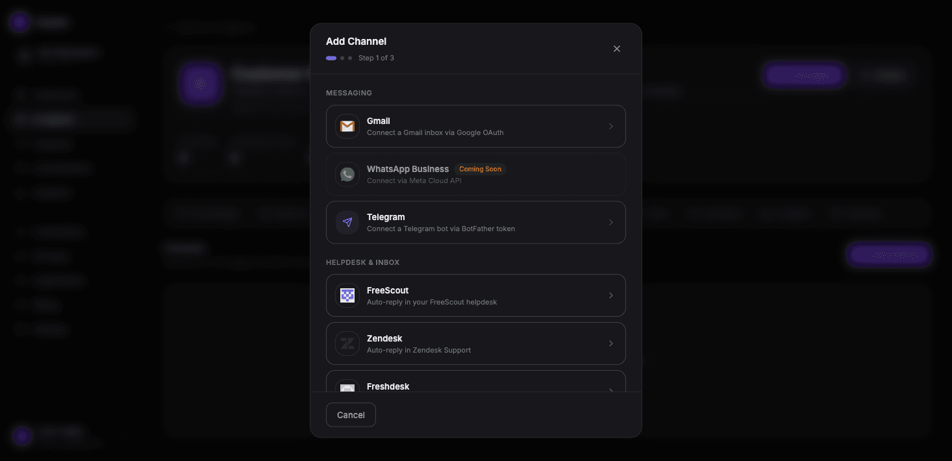Click the WhatsApp Business title
Viewport: 952px width, 461px height.
408,169
